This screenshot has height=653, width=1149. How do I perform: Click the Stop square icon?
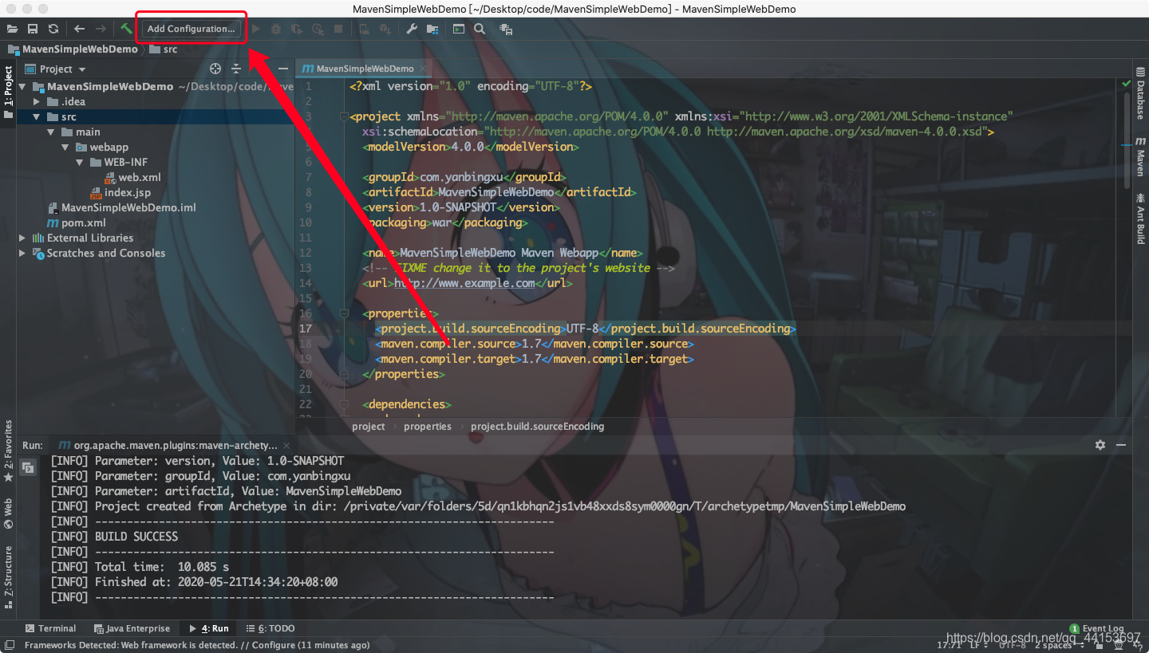pos(338,29)
